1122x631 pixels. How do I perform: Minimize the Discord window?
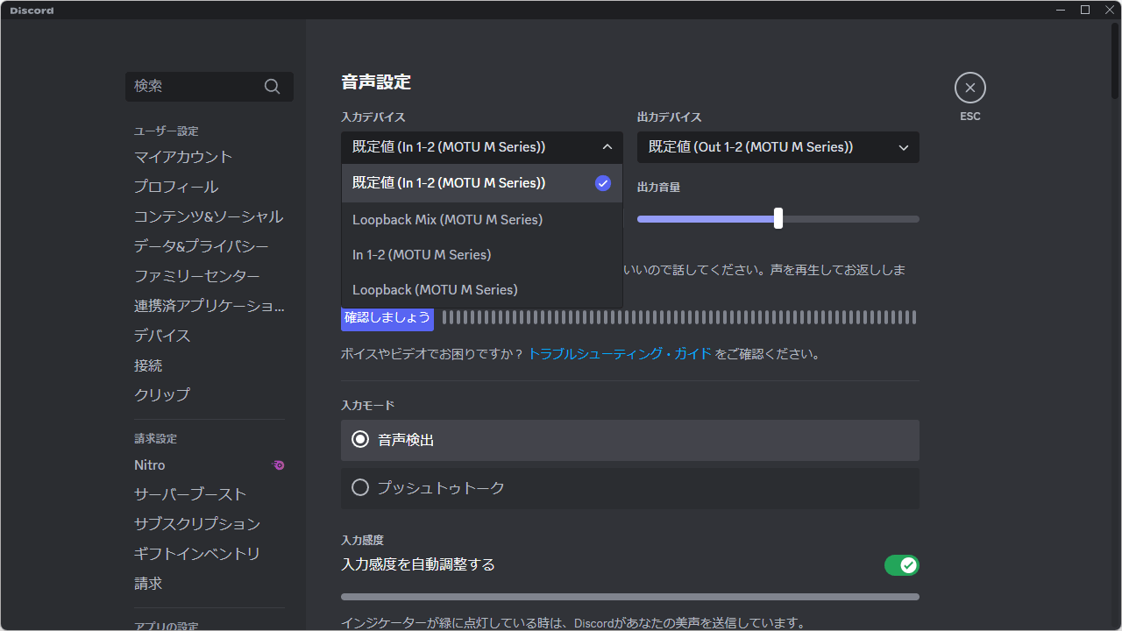1062,10
